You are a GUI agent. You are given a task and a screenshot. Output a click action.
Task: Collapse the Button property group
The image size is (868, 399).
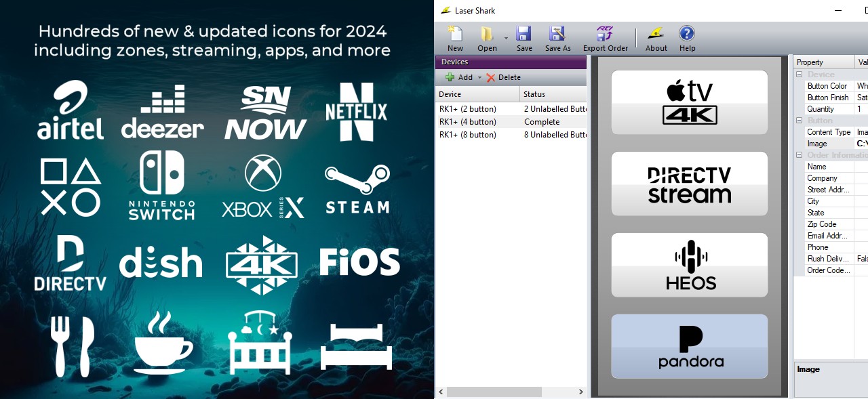(800, 121)
